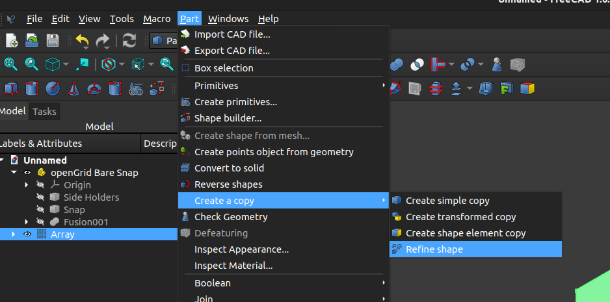Switch to the Tasks tab

point(44,112)
